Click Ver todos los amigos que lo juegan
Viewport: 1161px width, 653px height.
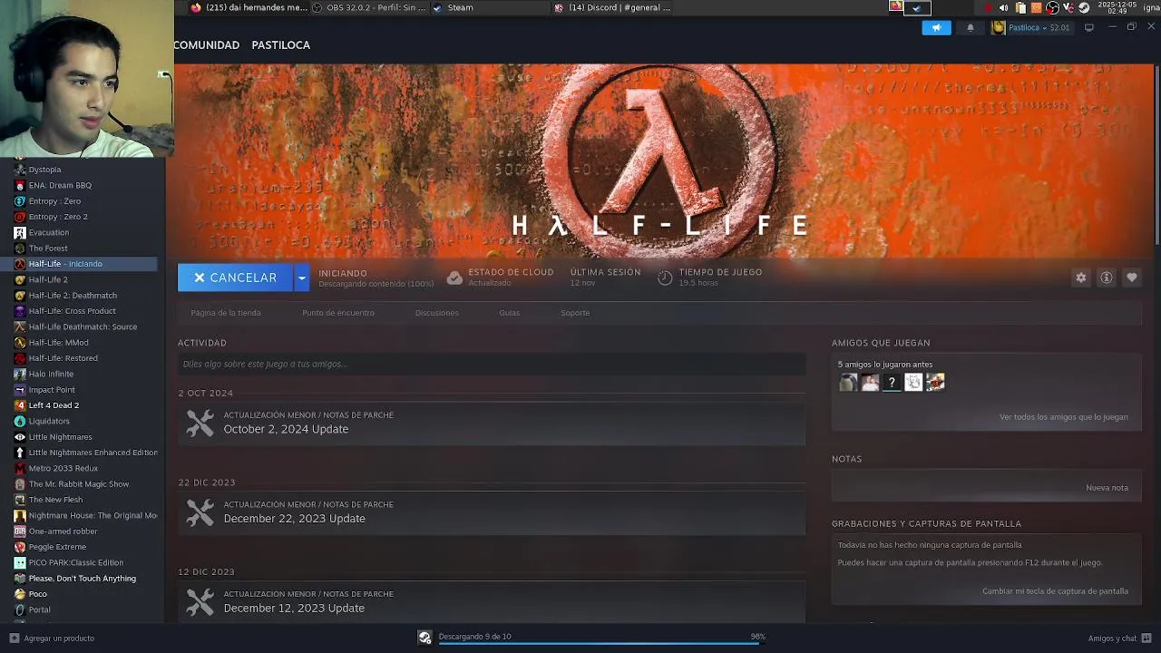tap(1064, 417)
